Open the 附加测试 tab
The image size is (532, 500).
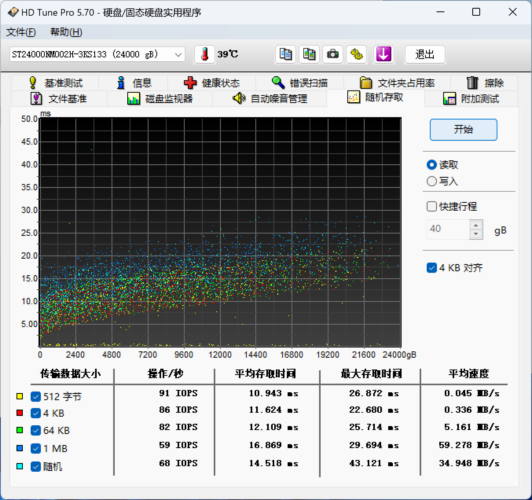click(471, 99)
